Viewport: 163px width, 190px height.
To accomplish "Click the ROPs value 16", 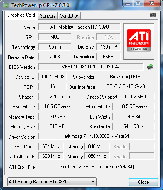I will (52, 86).
